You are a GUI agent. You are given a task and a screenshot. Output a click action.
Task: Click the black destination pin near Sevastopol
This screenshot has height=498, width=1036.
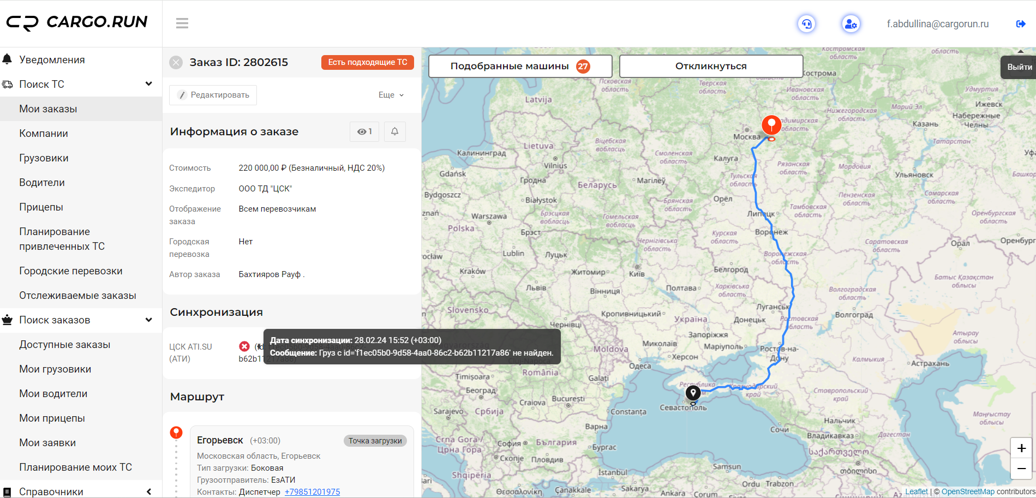[x=693, y=393]
